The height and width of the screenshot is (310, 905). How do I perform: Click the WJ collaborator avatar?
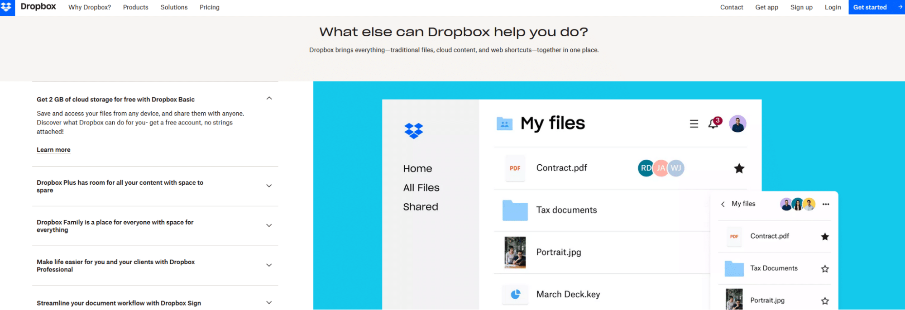(x=676, y=168)
